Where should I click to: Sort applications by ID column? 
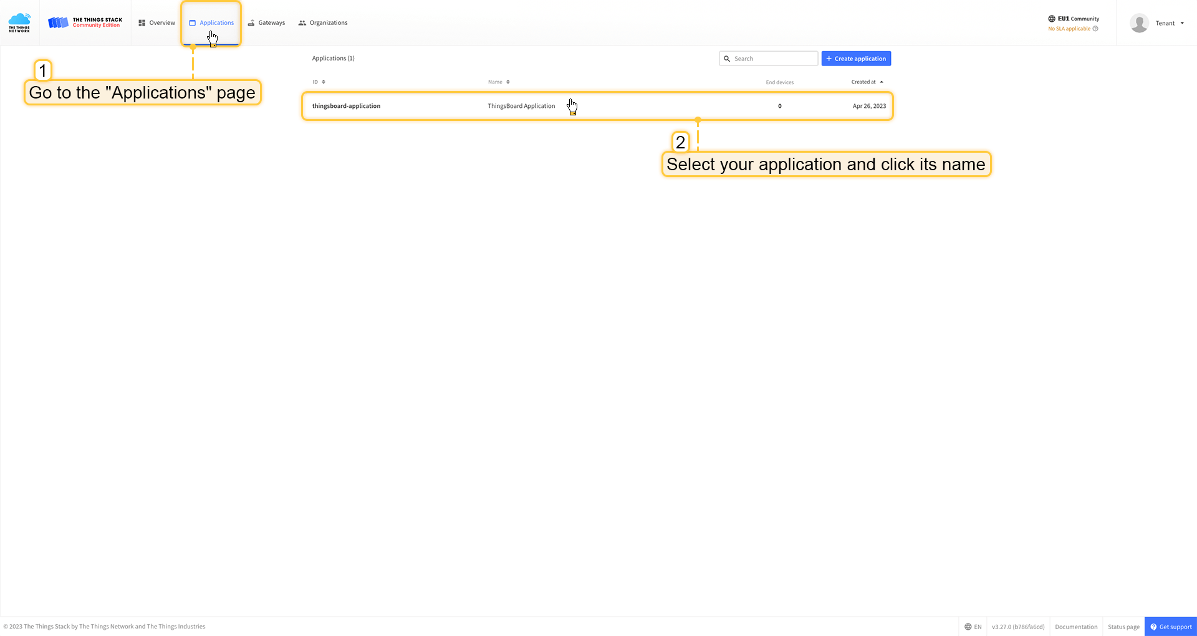coord(319,82)
